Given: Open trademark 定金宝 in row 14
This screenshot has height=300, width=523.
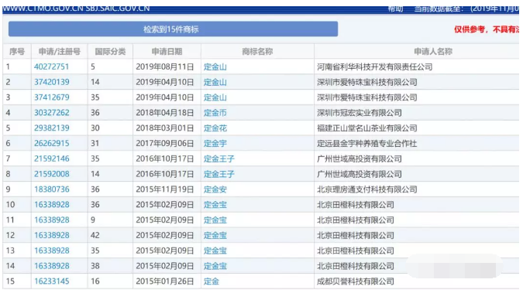Looking at the screenshot, I should (x=215, y=266).
